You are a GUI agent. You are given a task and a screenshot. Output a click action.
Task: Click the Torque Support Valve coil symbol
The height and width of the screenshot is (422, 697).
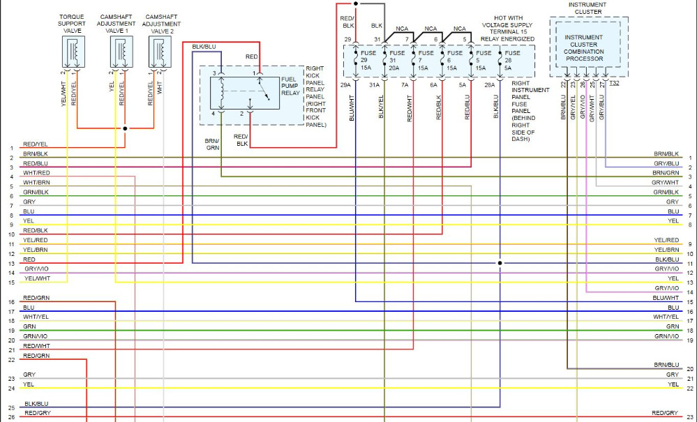[x=72, y=50]
